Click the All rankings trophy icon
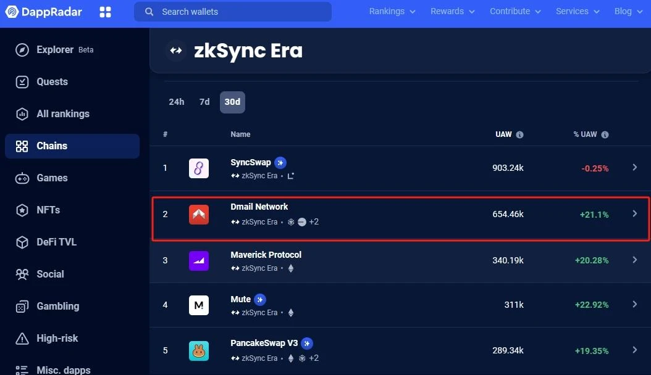The height and width of the screenshot is (375, 651). pos(22,113)
